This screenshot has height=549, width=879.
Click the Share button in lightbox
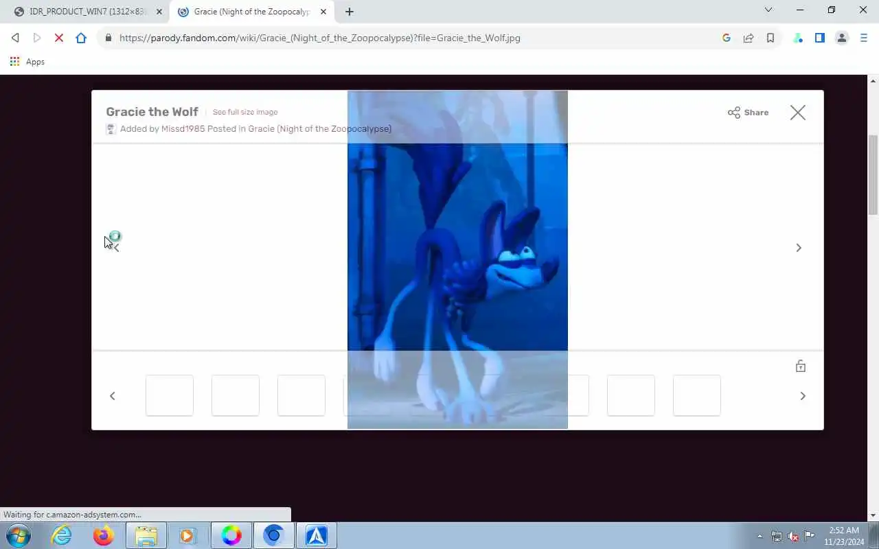coord(749,113)
